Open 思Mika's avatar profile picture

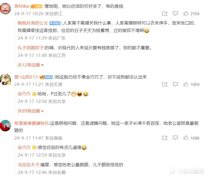(x=6, y=9)
